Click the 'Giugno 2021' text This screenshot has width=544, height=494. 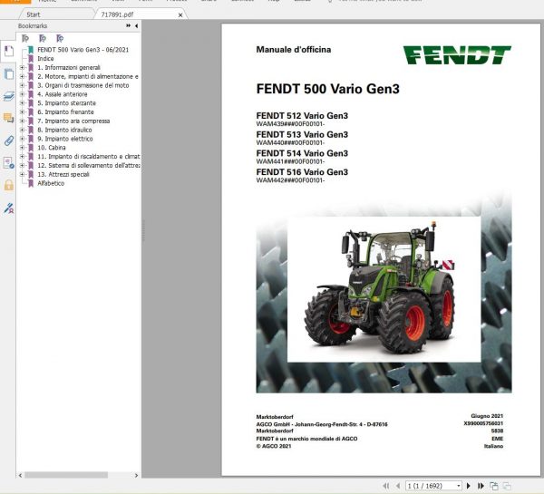click(x=487, y=416)
